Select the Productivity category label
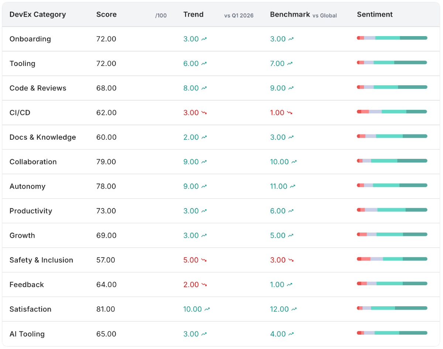 click(x=31, y=211)
